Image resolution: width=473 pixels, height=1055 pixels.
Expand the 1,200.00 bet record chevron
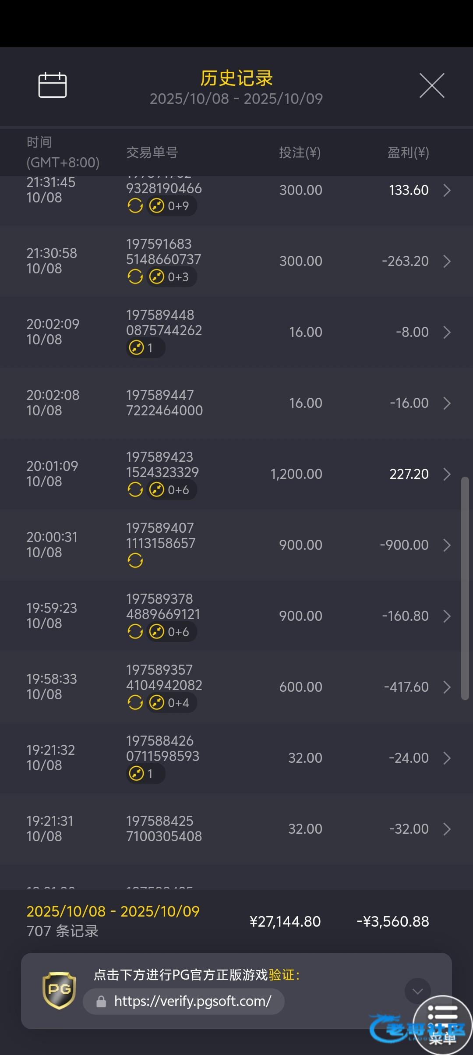pyautogui.click(x=447, y=474)
